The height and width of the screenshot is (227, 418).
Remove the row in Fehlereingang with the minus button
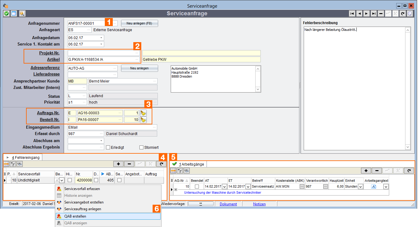pos(129,164)
